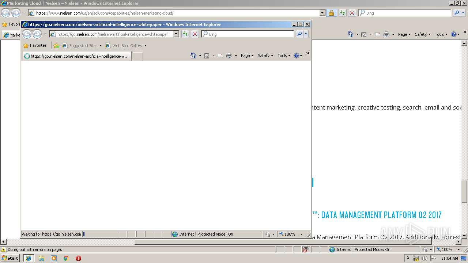The image size is (468, 263).
Task: Select the go.nielsen.com whitepaper tab
Action: coord(77,56)
